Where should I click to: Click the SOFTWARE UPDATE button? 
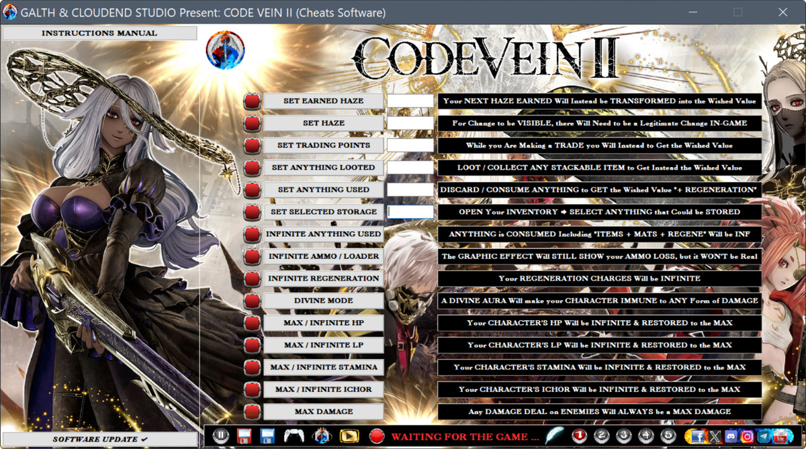coord(99,440)
